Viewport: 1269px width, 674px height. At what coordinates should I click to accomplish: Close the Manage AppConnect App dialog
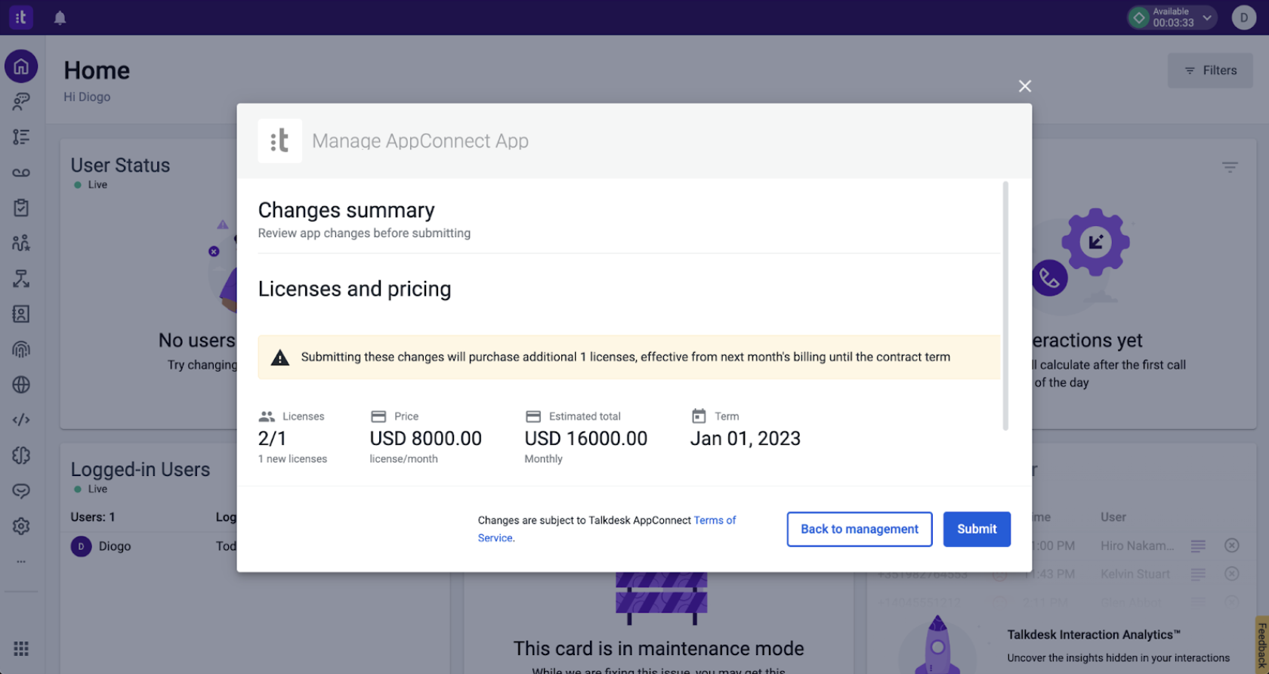point(1024,86)
